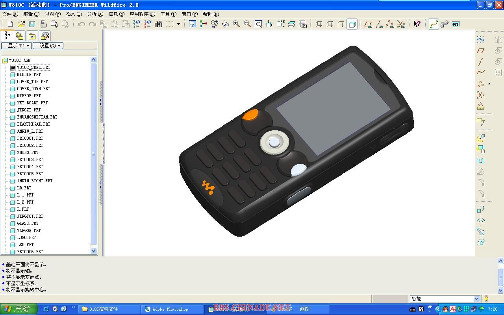Switch to the Model Tree tab
504x315 pixels.
point(7,36)
